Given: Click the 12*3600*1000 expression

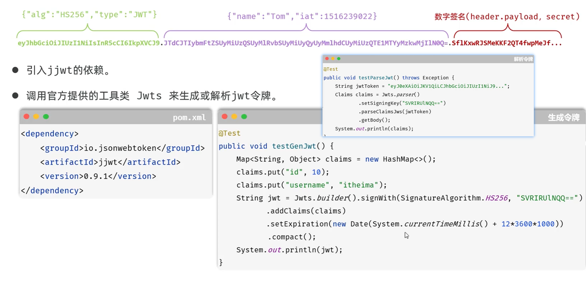Looking at the screenshot, I should (x=528, y=224).
